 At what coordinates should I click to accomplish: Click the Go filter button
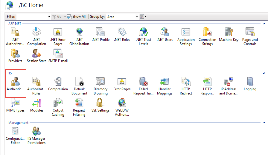click(57, 17)
